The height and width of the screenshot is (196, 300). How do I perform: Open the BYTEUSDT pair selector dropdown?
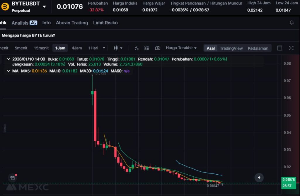(44, 6)
